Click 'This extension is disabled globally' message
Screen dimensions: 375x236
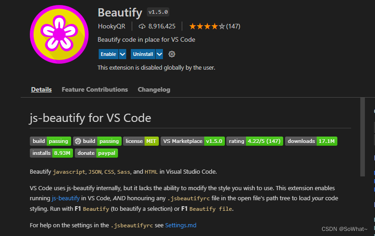157,68
